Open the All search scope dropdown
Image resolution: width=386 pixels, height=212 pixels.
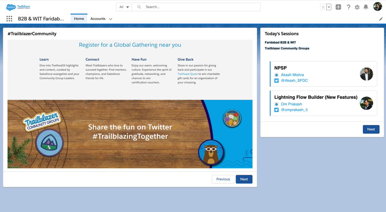click(x=124, y=7)
